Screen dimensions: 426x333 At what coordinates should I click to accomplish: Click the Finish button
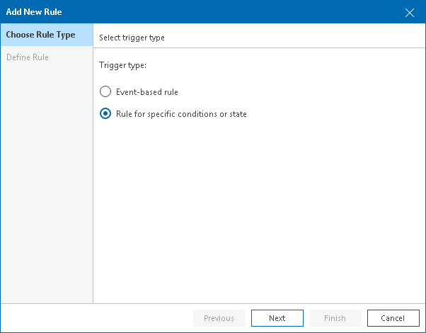(x=335, y=318)
